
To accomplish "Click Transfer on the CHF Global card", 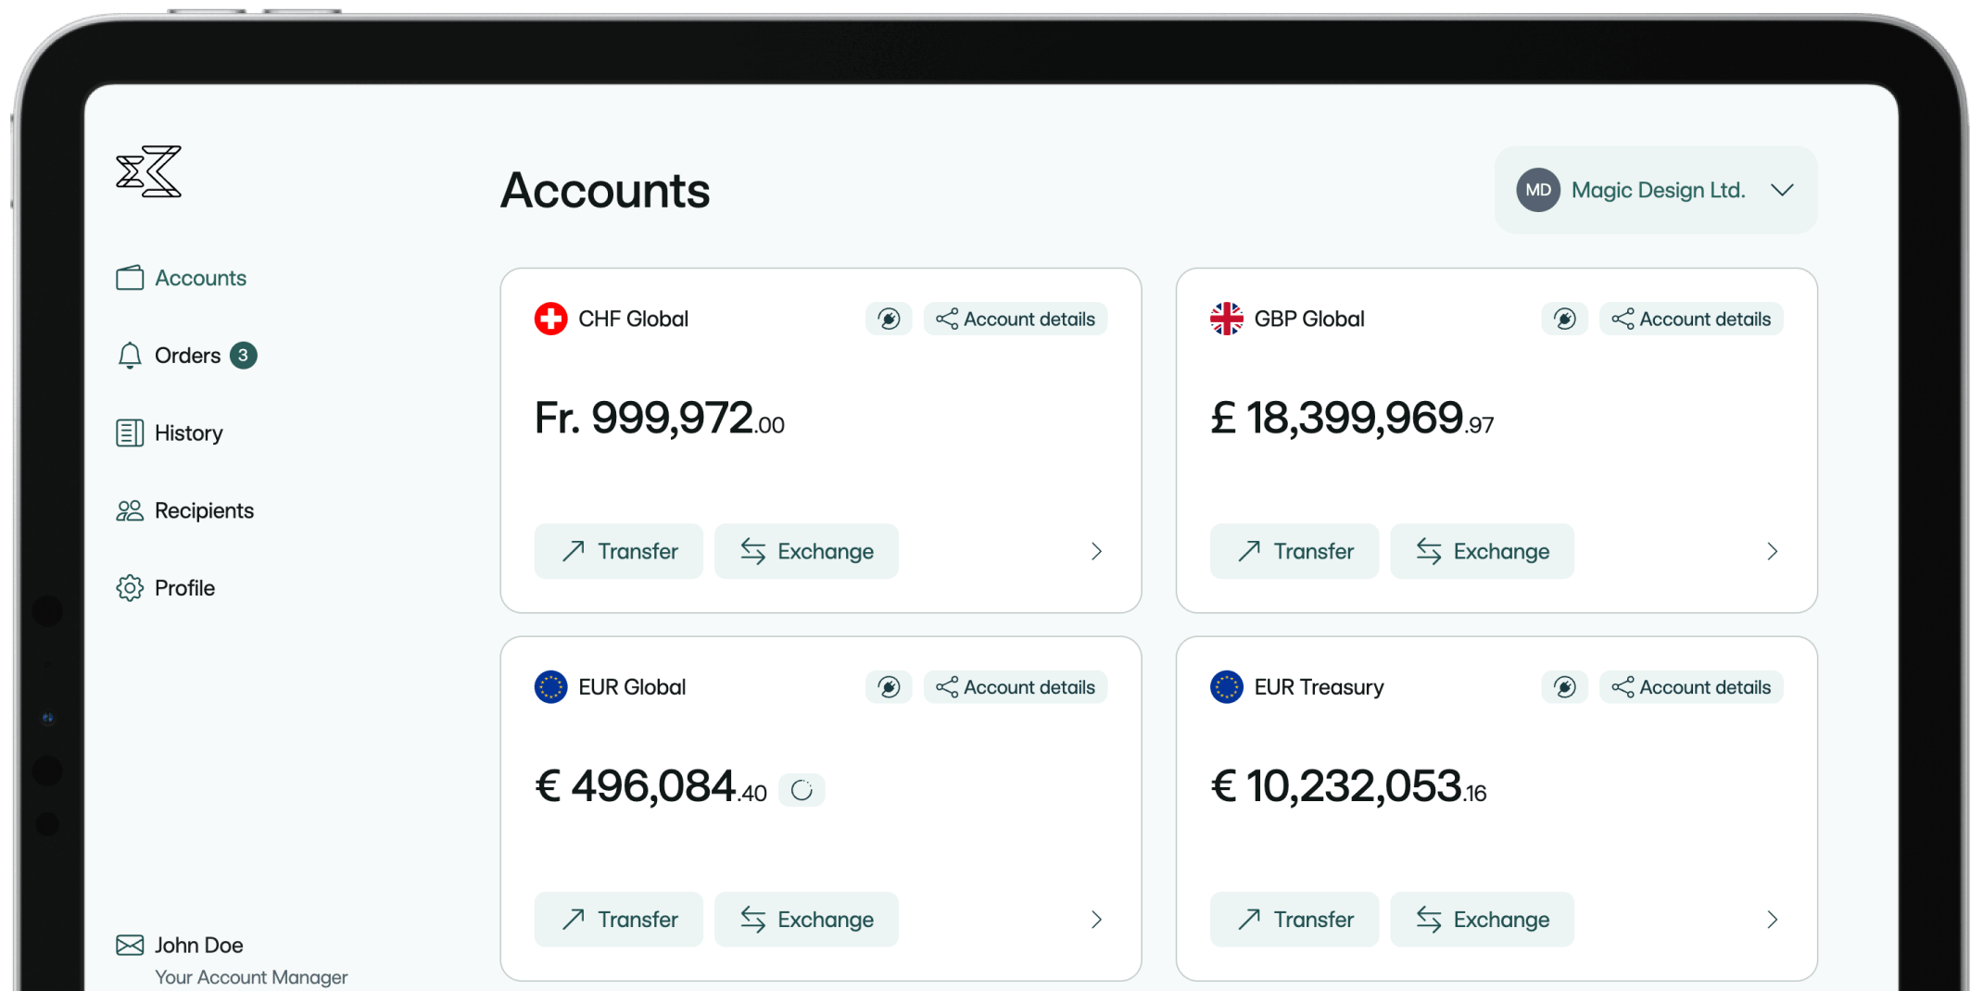I will click(619, 552).
